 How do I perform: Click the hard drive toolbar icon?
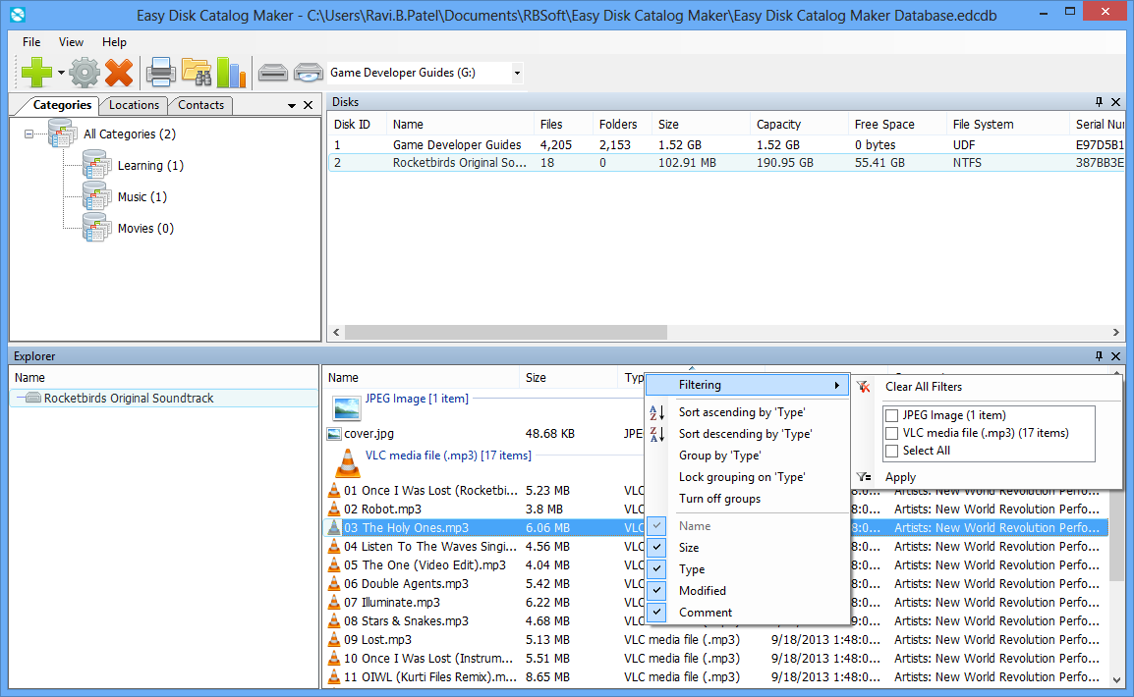272,73
